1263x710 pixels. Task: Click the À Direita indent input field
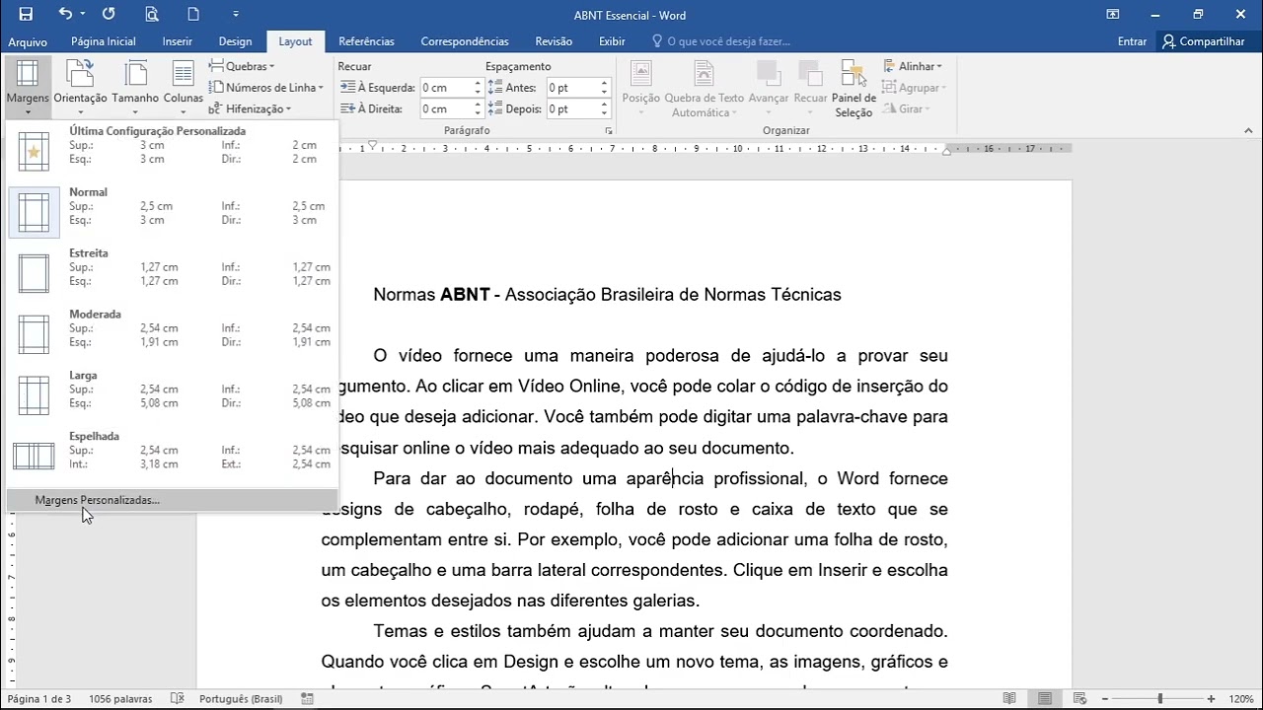point(446,109)
